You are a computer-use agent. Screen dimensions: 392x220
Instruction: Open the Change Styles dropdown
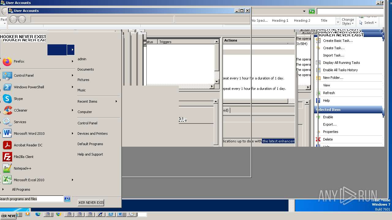tap(348, 21)
